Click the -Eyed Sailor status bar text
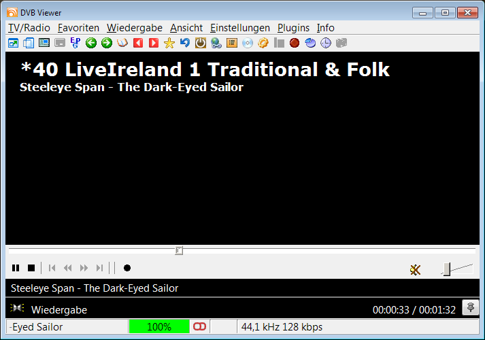485x340 pixels. [36, 326]
